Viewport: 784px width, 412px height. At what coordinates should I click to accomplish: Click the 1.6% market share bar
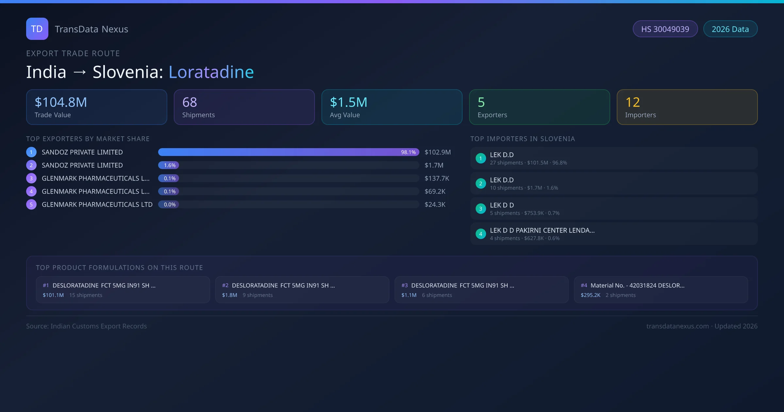169,165
